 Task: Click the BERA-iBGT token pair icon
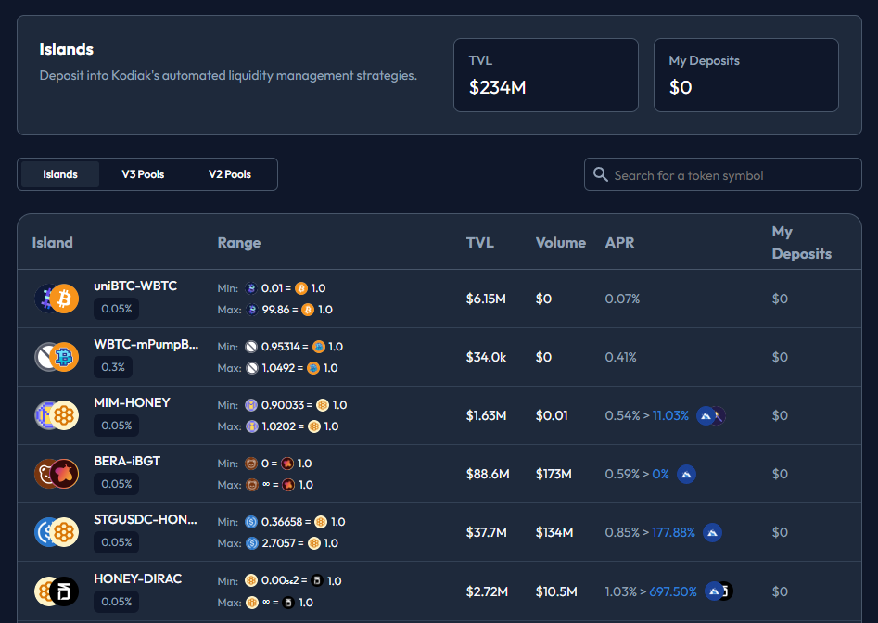pos(57,474)
